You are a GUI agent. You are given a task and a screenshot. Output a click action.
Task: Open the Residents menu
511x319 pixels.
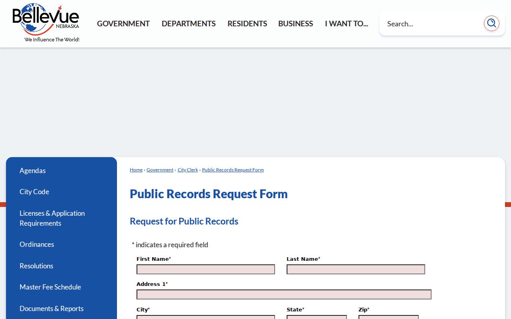point(247,24)
